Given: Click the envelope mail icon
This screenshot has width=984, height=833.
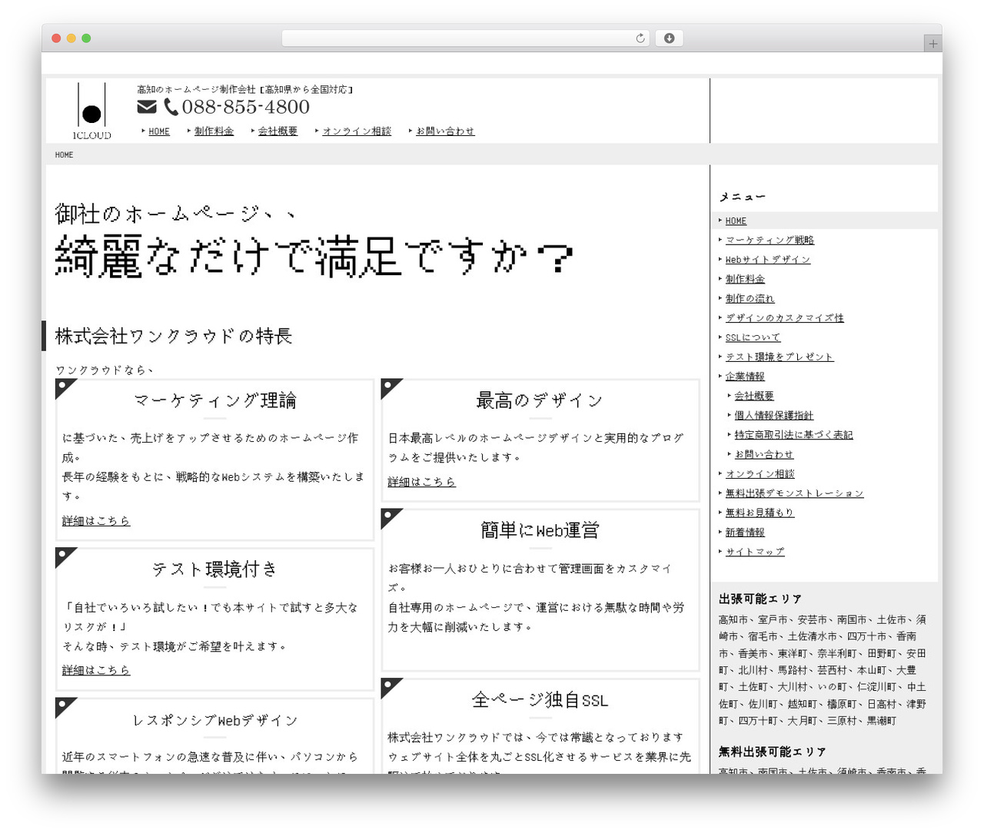Looking at the screenshot, I should (147, 107).
